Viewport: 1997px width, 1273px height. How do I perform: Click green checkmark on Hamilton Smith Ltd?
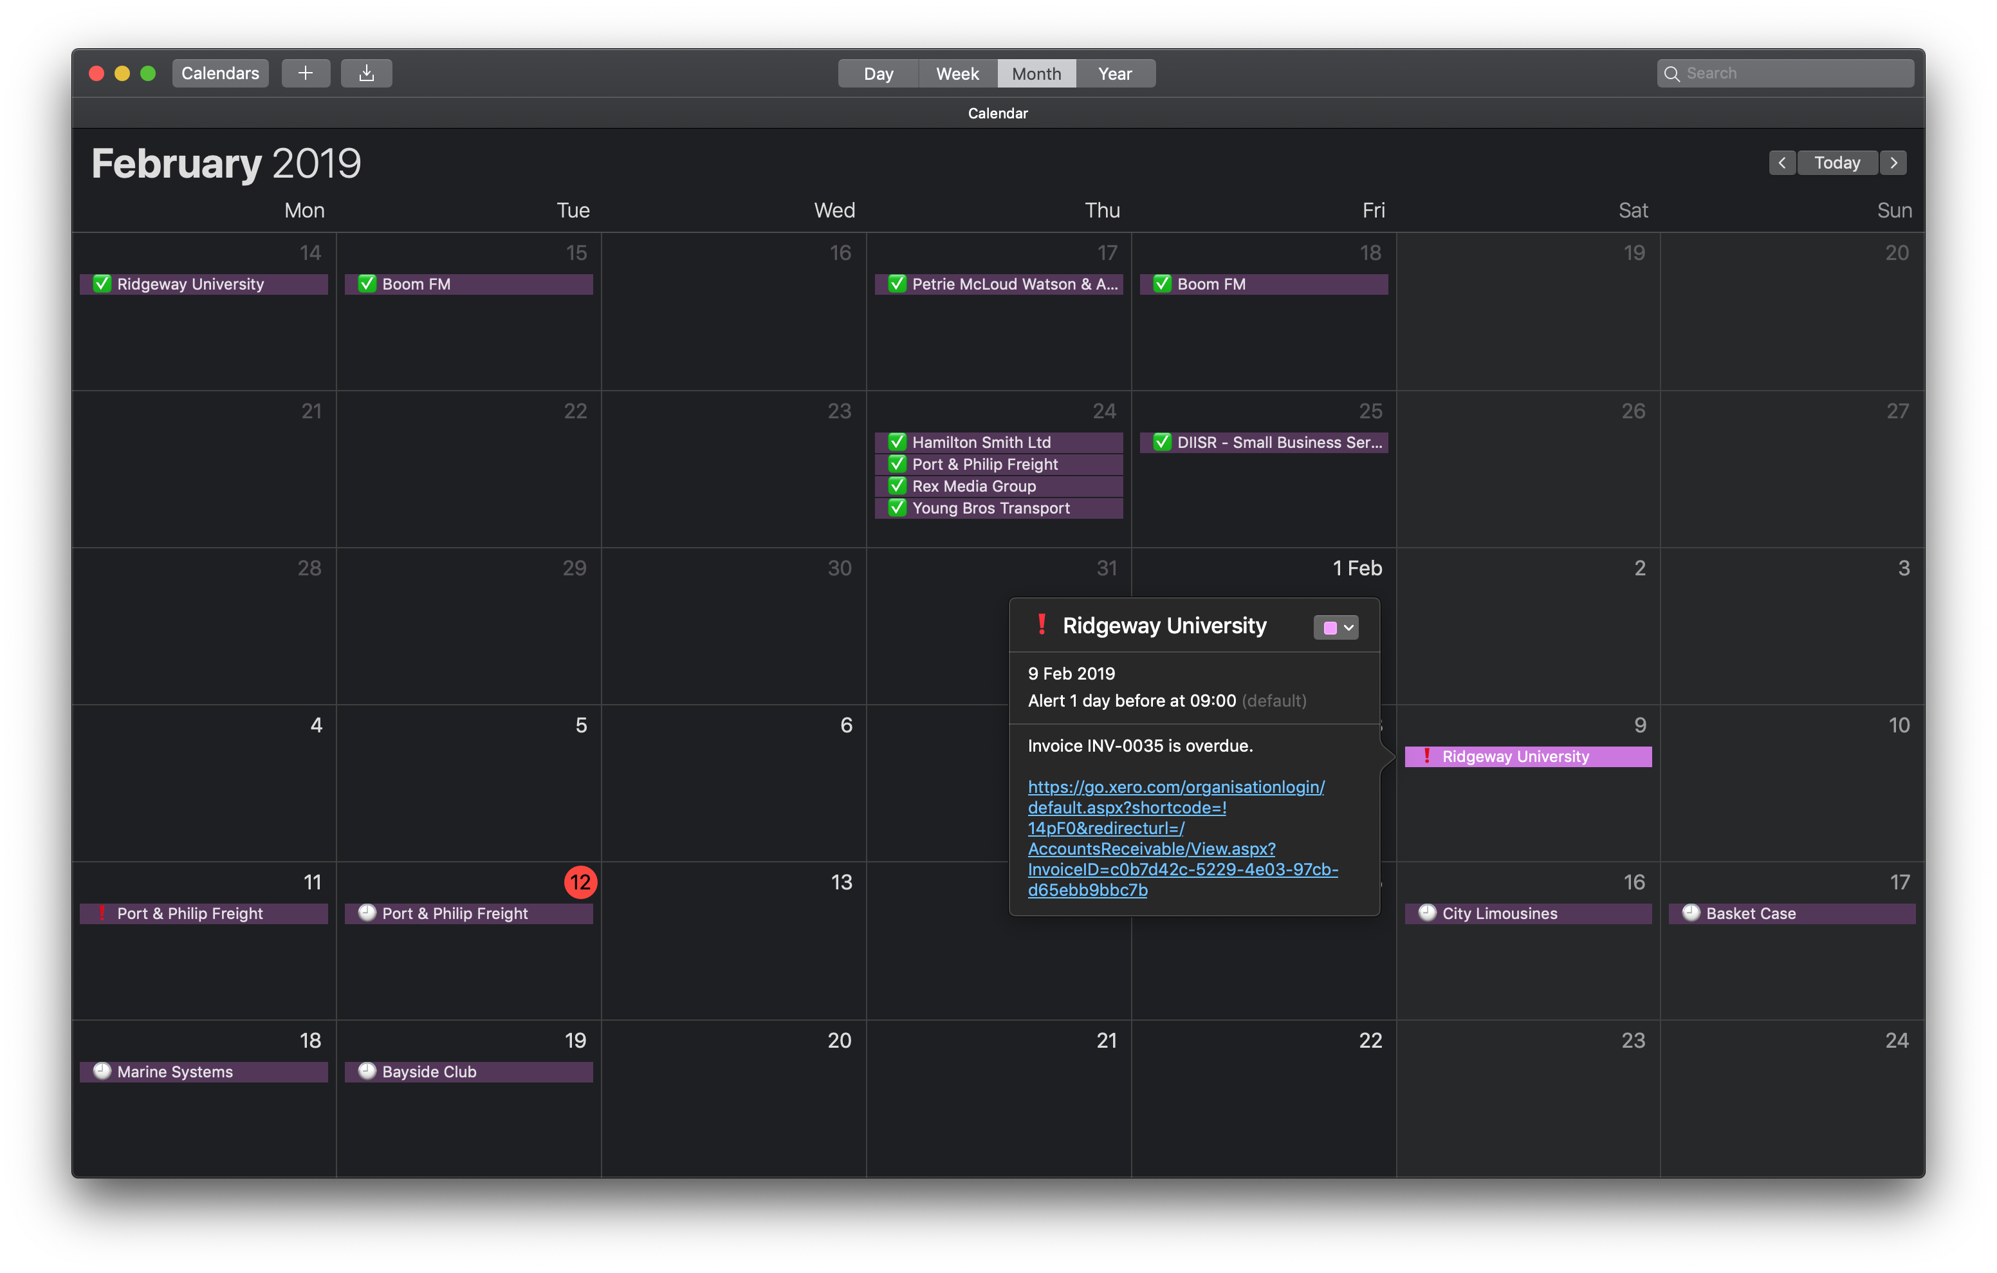pyautogui.click(x=896, y=441)
